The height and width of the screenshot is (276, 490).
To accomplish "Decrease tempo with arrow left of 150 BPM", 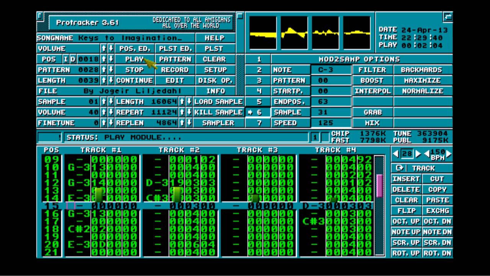I will [426, 154].
